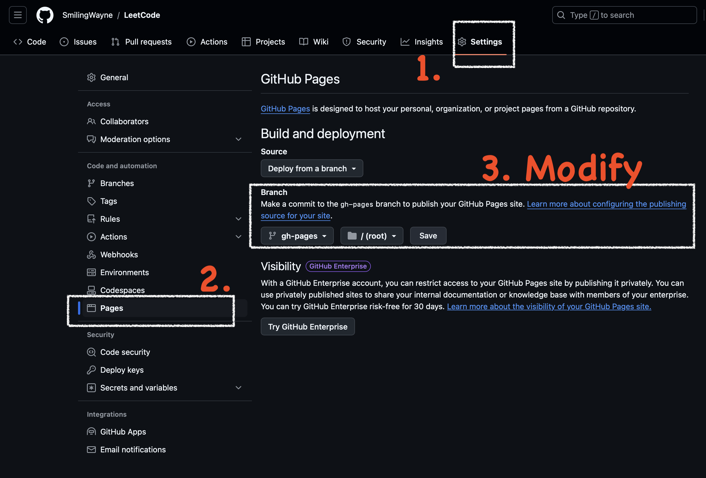Select Webhooks in settings sidebar
706x478 pixels.
(165, 255)
